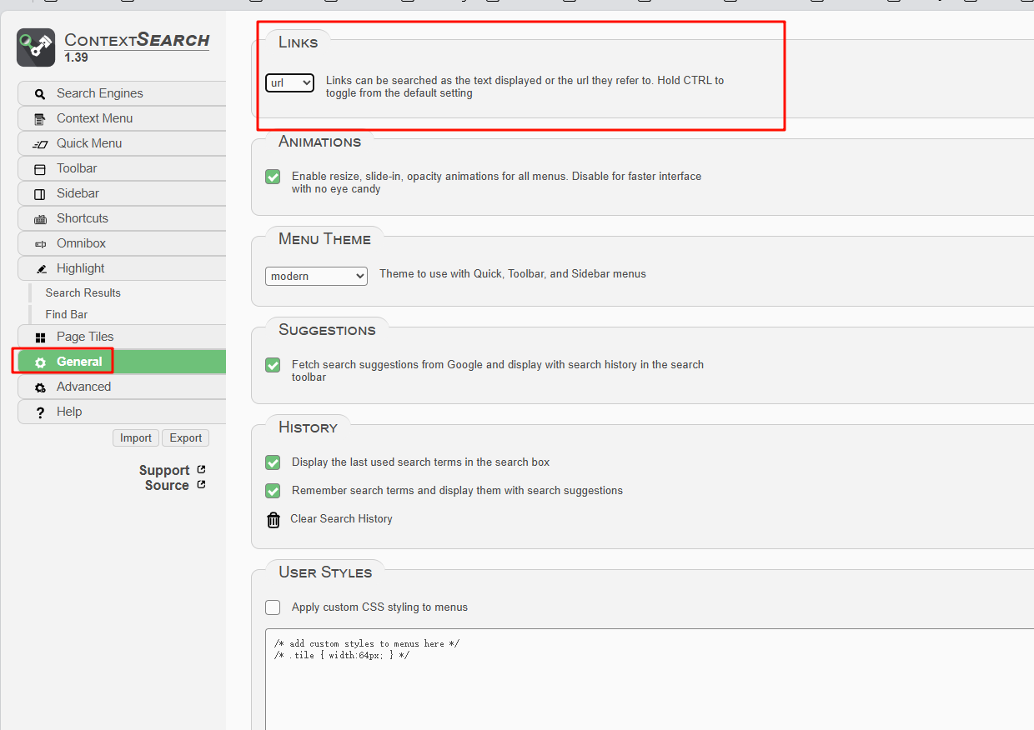1034x730 pixels.
Task: Click the Context Menu sidebar icon
Action: click(40, 119)
